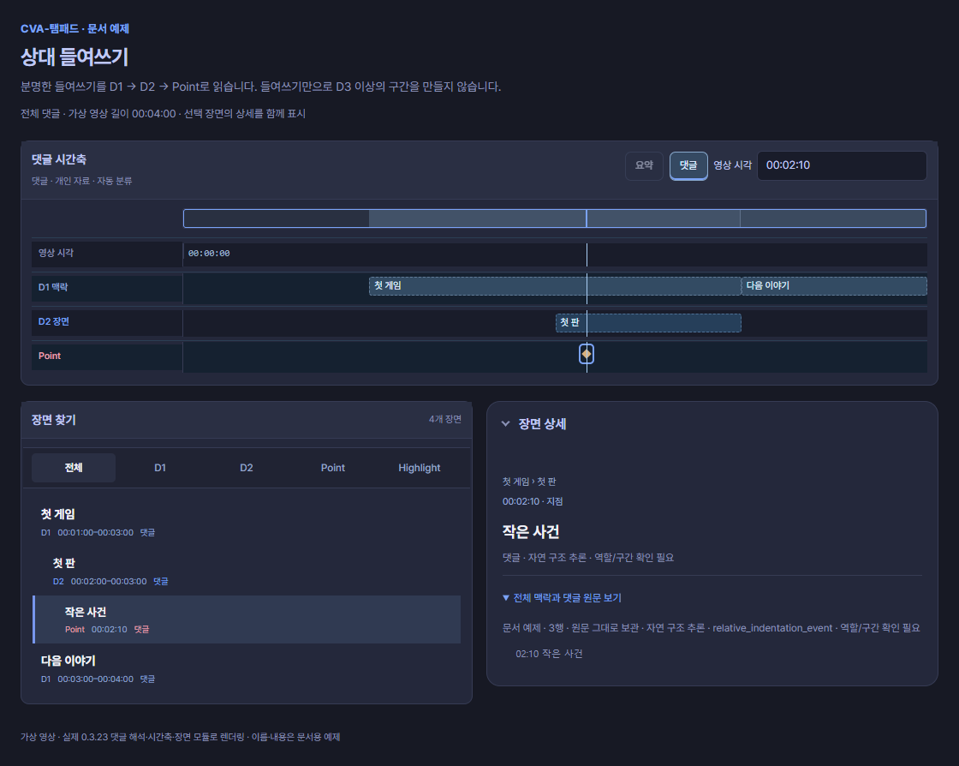Open the D2 filter tab
959x766 pixels.
pos(247,468)
